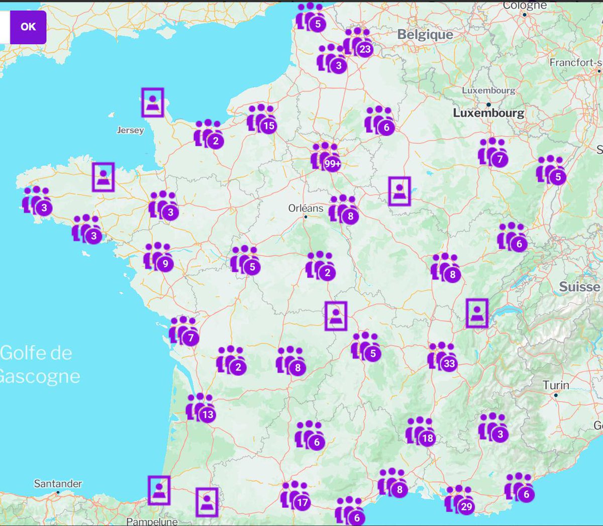Click the single-person marker in Brittany
Viewport: 603px width, 526px height.
(x=104, y=177)
